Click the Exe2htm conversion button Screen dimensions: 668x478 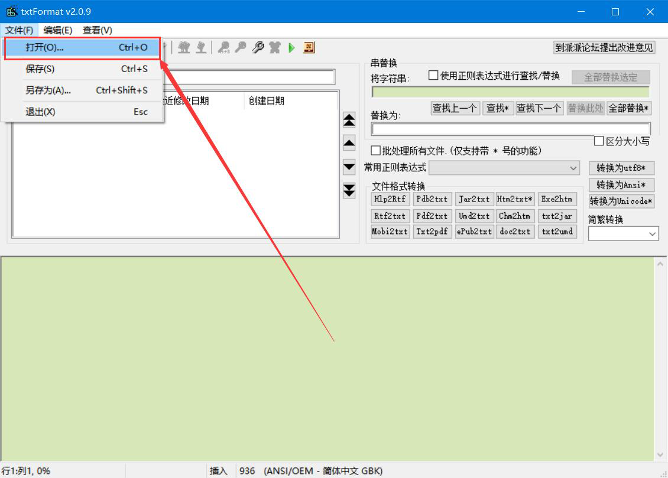click(557, 199)
